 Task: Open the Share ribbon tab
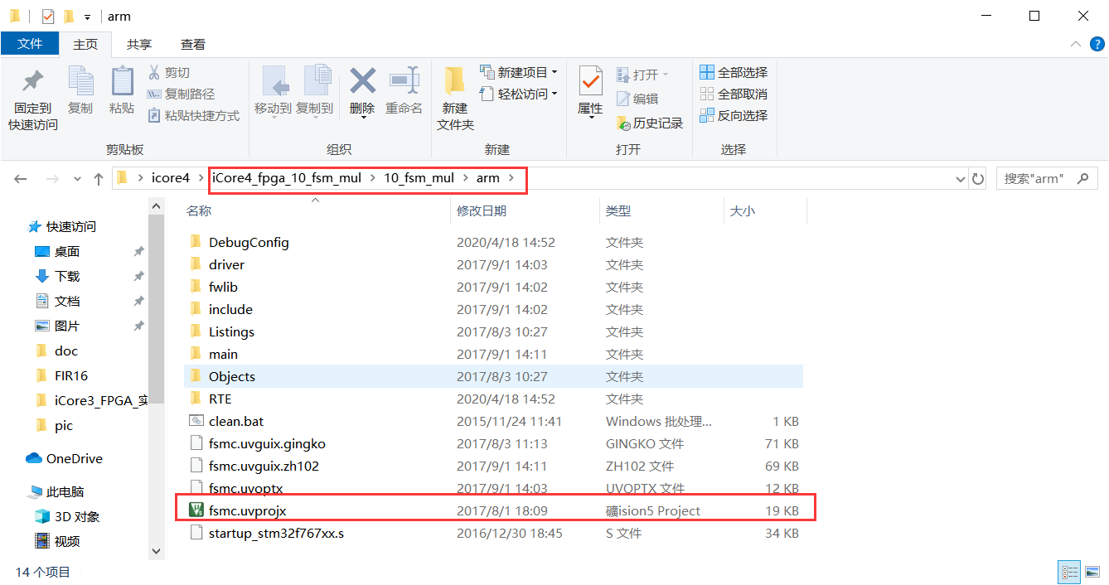click(x=138, y=44)
